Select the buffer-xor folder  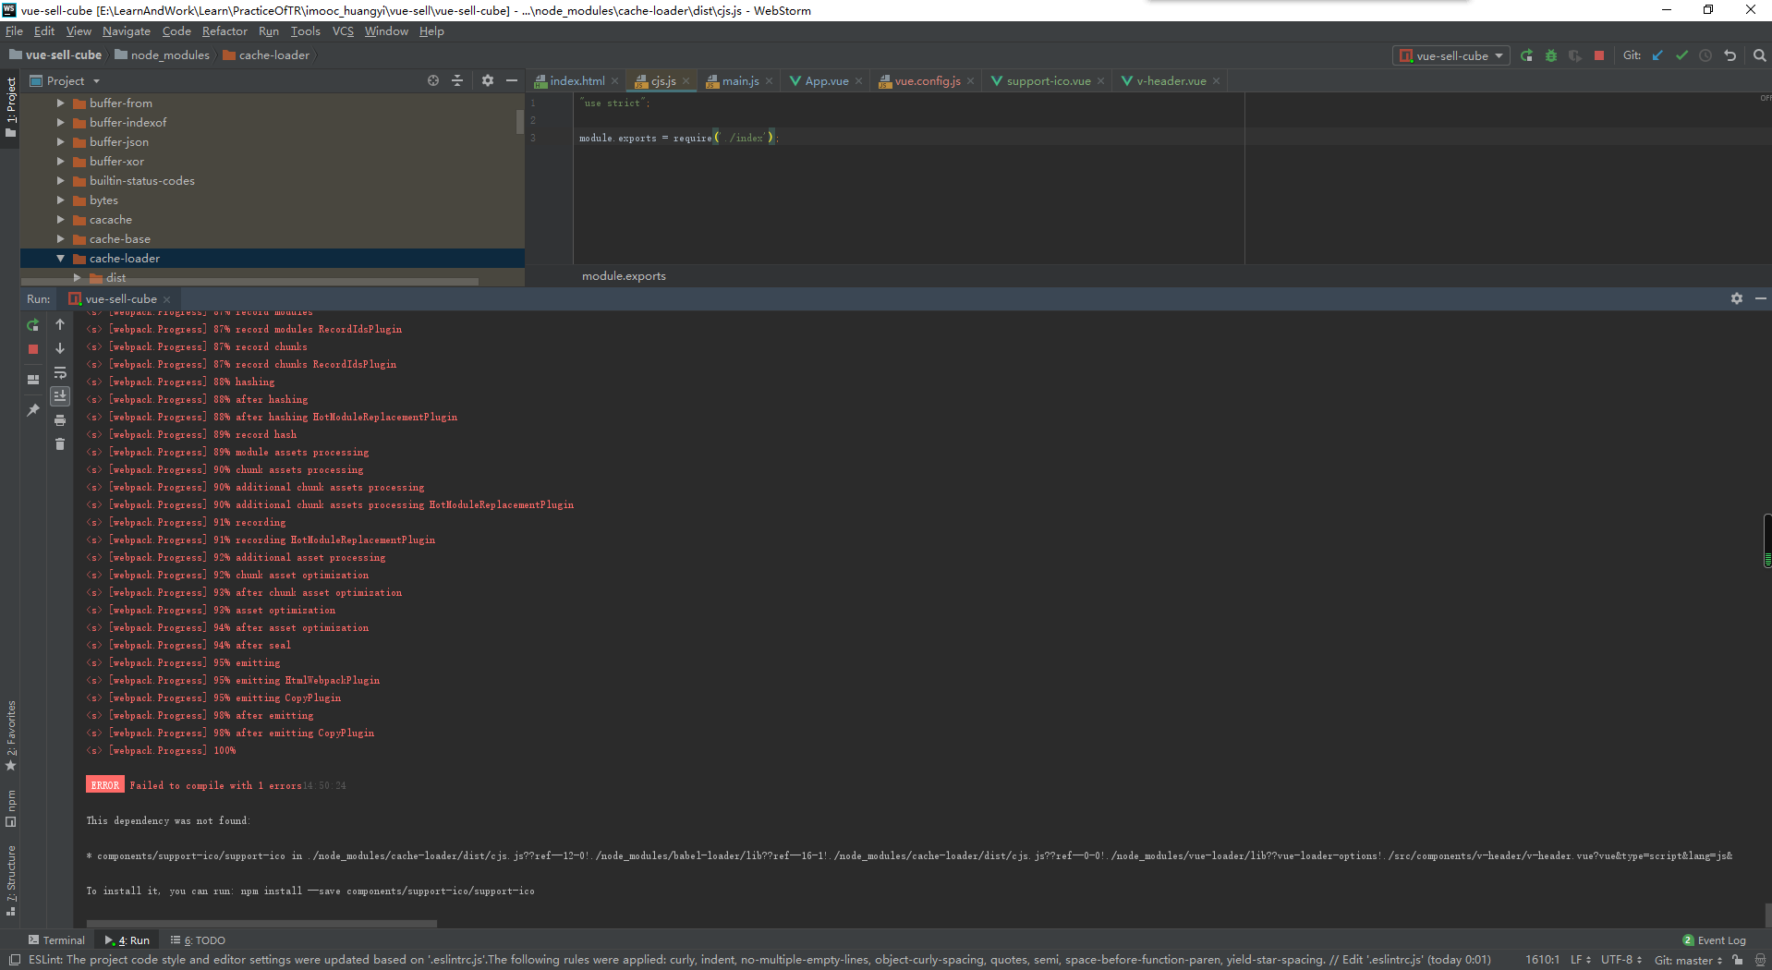(x=116, y=162)
